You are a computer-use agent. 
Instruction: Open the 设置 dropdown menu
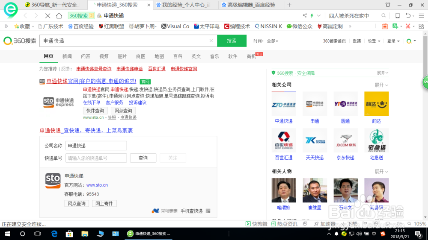coord(374,41)
